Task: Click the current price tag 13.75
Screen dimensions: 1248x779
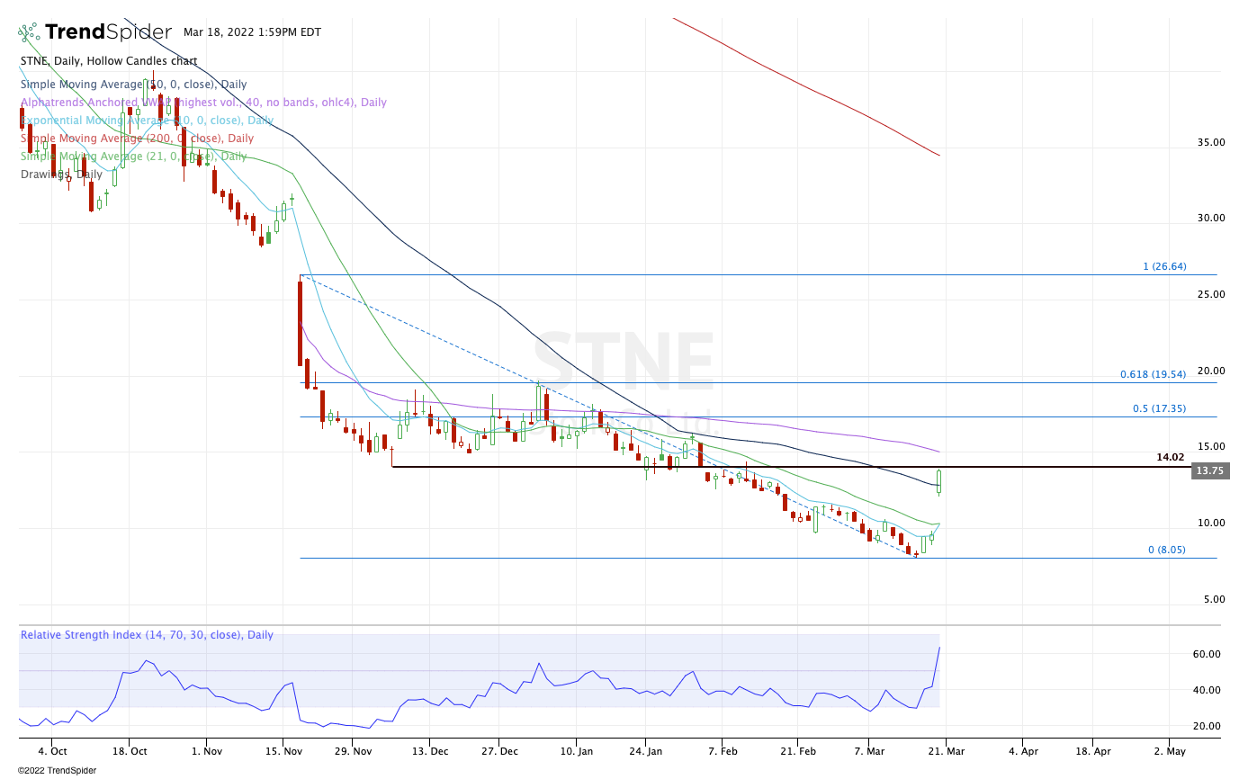Action: (1208, 470)
